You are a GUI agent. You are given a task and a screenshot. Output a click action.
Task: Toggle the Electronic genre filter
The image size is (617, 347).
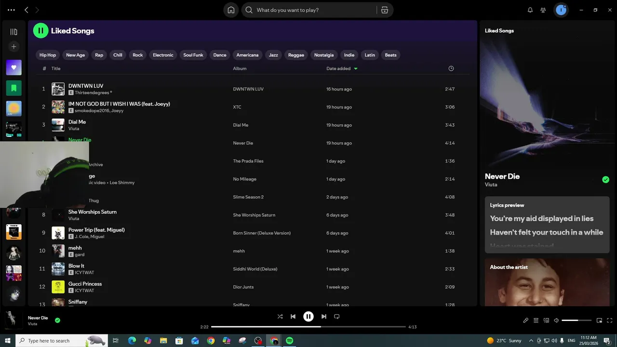(163, 55)
